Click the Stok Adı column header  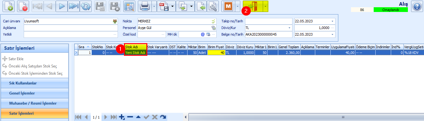tap(136, 47)
